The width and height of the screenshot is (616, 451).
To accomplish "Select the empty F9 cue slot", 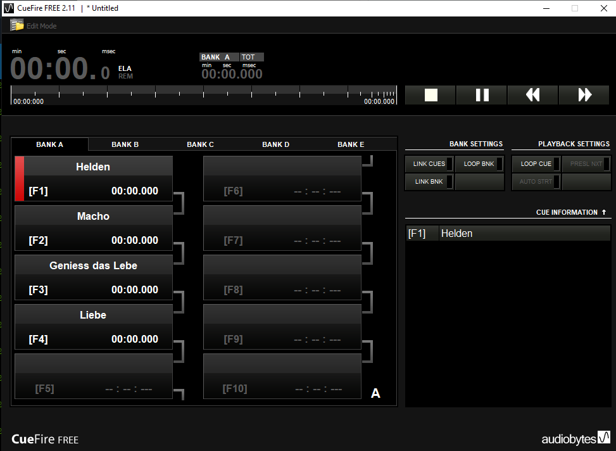I will pos(282,327).
